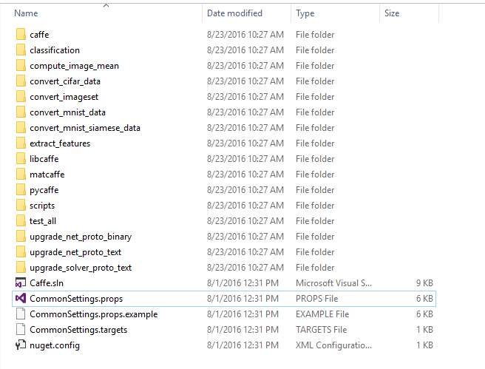Click the 'PROPS File' type cell
The height and width of the screenshot is (369, 485).
(316, 298)
